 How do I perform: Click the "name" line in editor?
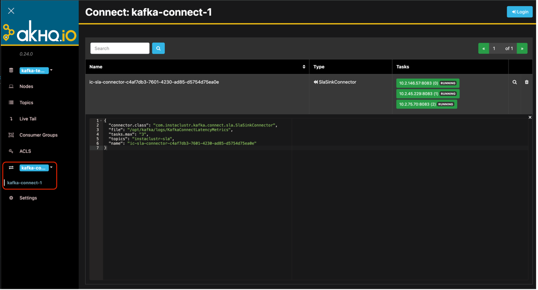click(x=182, y=143)
